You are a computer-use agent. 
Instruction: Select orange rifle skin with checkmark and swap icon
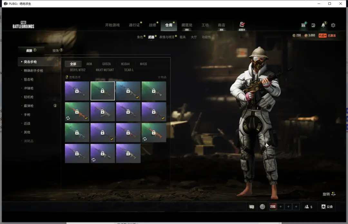(x=77, y=112)
